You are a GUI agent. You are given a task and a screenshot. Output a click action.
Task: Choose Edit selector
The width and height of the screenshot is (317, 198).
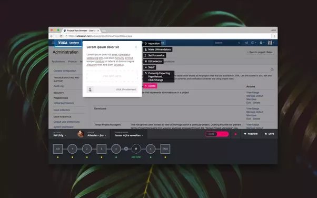point(153,61)
